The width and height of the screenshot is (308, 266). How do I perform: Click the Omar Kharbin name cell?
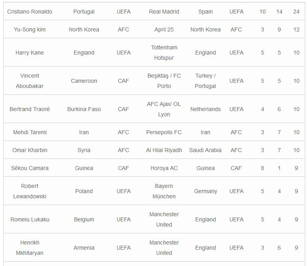click(x=30, y=150)
